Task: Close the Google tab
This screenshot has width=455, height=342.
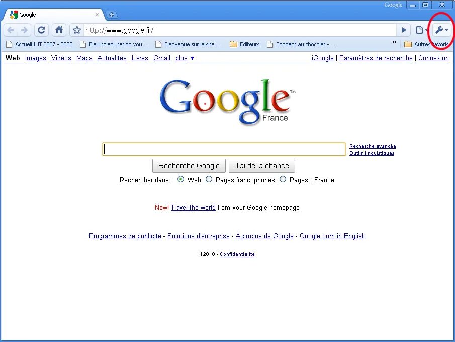Action: coord(97,15)
